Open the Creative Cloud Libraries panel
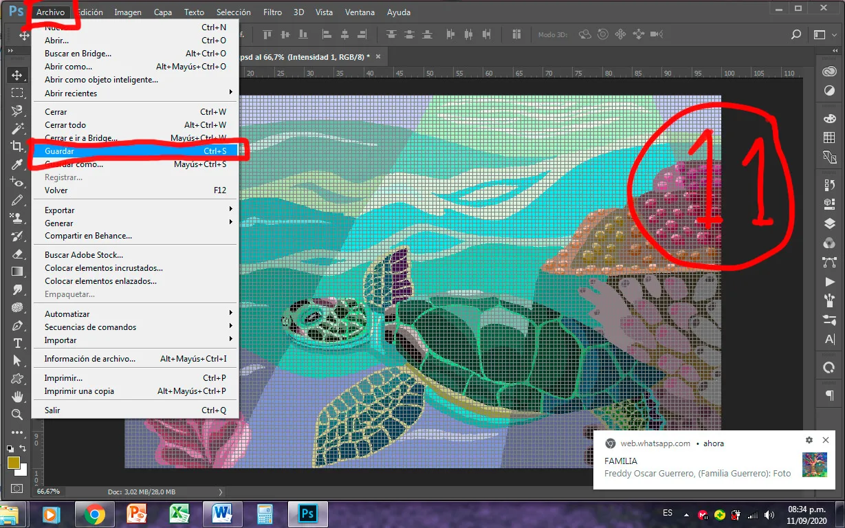This screenshot has height=528, width=845. pyautogui.click(x=829, y=71)
